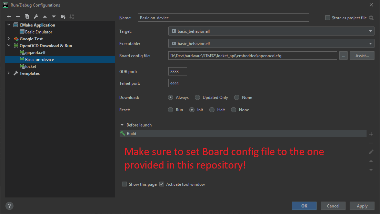This screenshot has height=214, width=380.
Task: Move the before launch task up
Action: tap(371, 161)
